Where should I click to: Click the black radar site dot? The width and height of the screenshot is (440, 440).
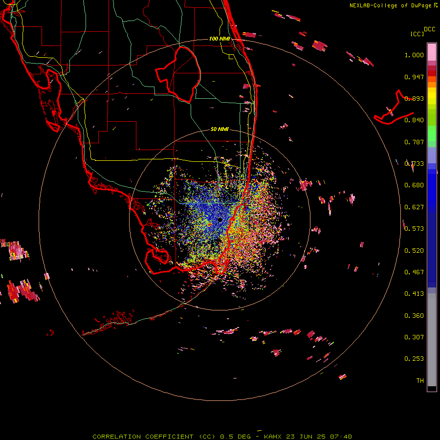tap(220, 220)
